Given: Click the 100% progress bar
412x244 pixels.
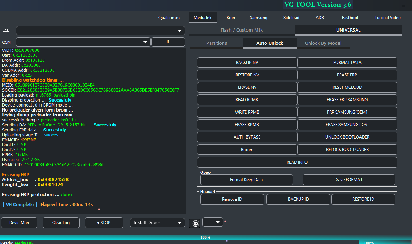Looking at the screenshot, I should tap(205, 237).
